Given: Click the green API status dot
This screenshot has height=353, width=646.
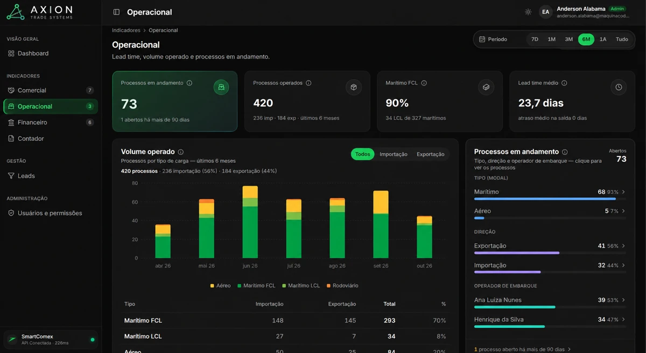Looking at the screenshot, I should tap(93, 340).
